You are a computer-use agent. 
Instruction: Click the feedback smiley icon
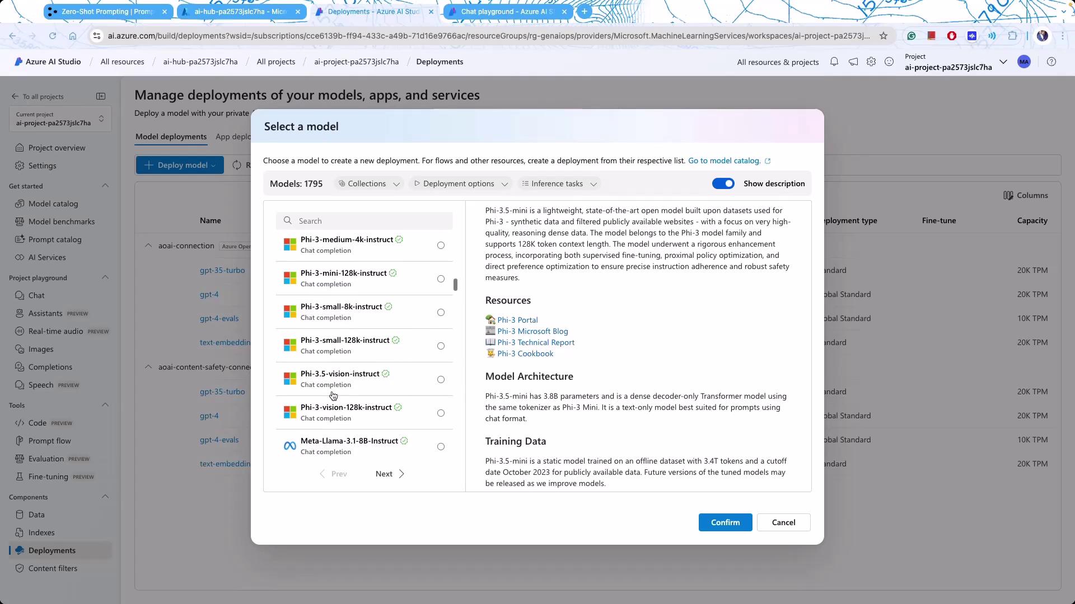[889, 62]
